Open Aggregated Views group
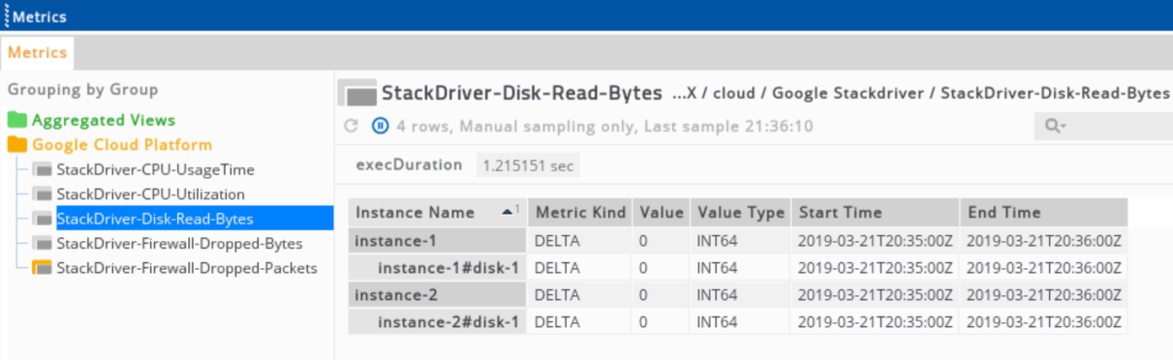The height and width of the screenshot is (360, 1173). (104, 121)
